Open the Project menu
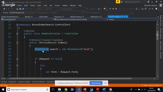This screenshot has width=163, height=92. point(19,5)
